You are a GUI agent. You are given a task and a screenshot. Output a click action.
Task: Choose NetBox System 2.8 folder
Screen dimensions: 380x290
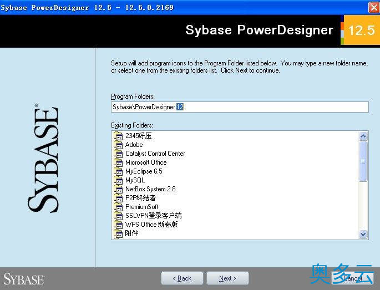point(150,189)
